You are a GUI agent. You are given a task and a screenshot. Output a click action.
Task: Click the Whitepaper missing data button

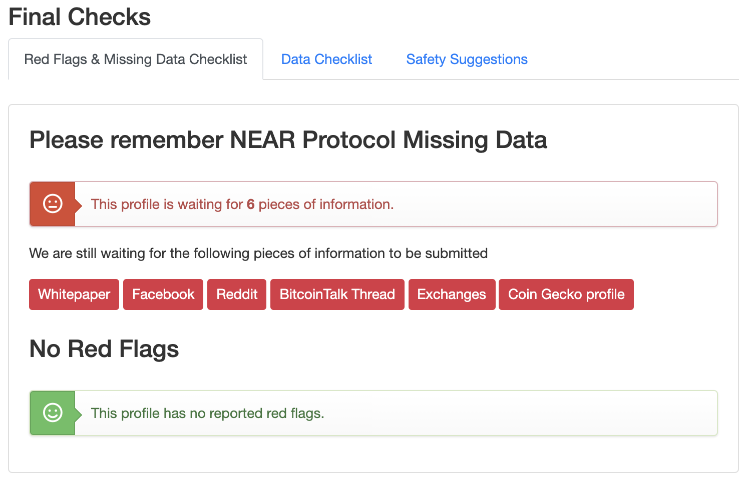(x=74, y=294)
